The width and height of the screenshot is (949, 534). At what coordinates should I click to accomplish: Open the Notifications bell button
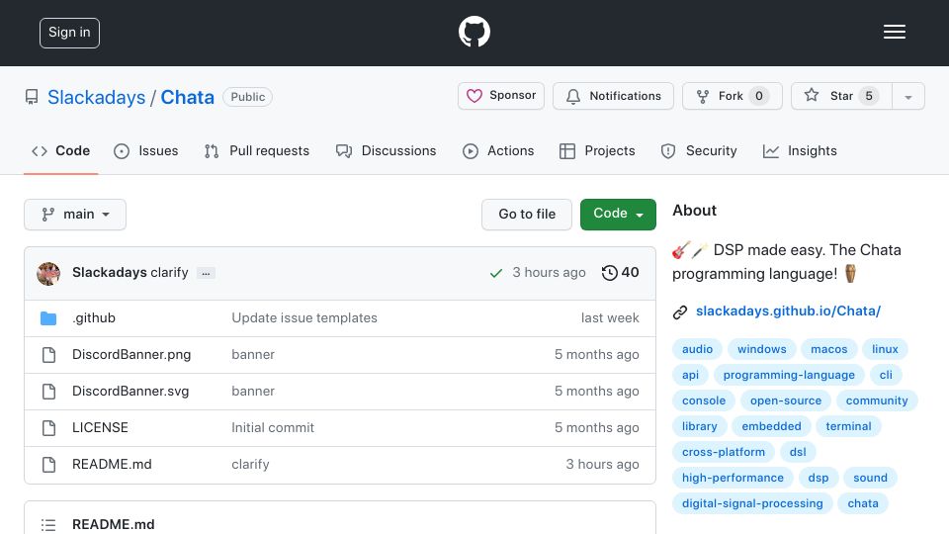pyautogui.click(x=613, y=96)
